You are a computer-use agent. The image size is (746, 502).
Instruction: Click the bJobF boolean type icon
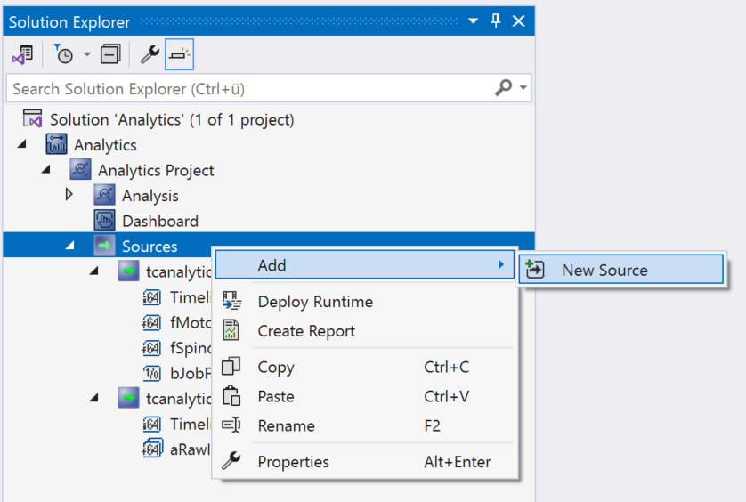(152, 373)
